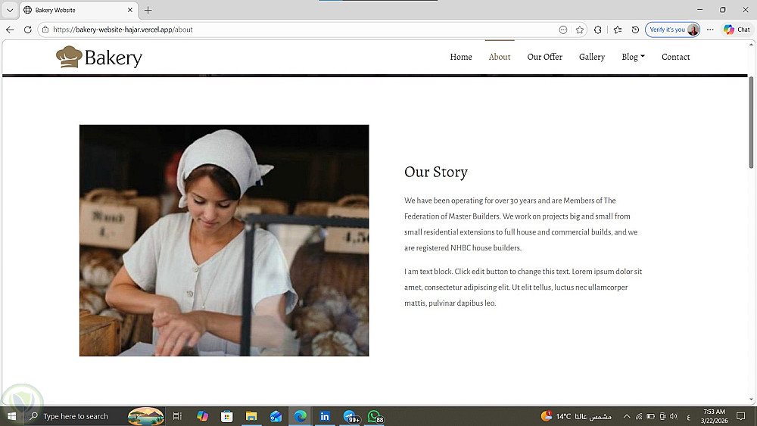Open the About menu item
The image size is (757, 426).
pyautogui.click(x=499, y=57)
